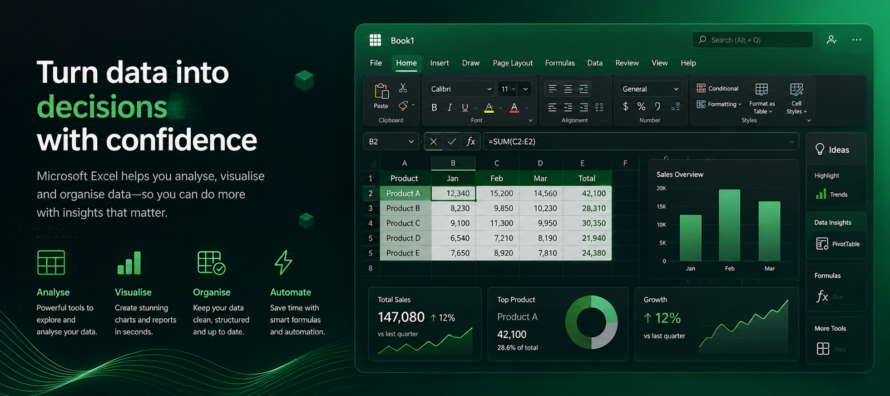Screen dimensions: 890x396
Task: Open Trends bar chart icon under Highlight
Action: pos(821,194)
